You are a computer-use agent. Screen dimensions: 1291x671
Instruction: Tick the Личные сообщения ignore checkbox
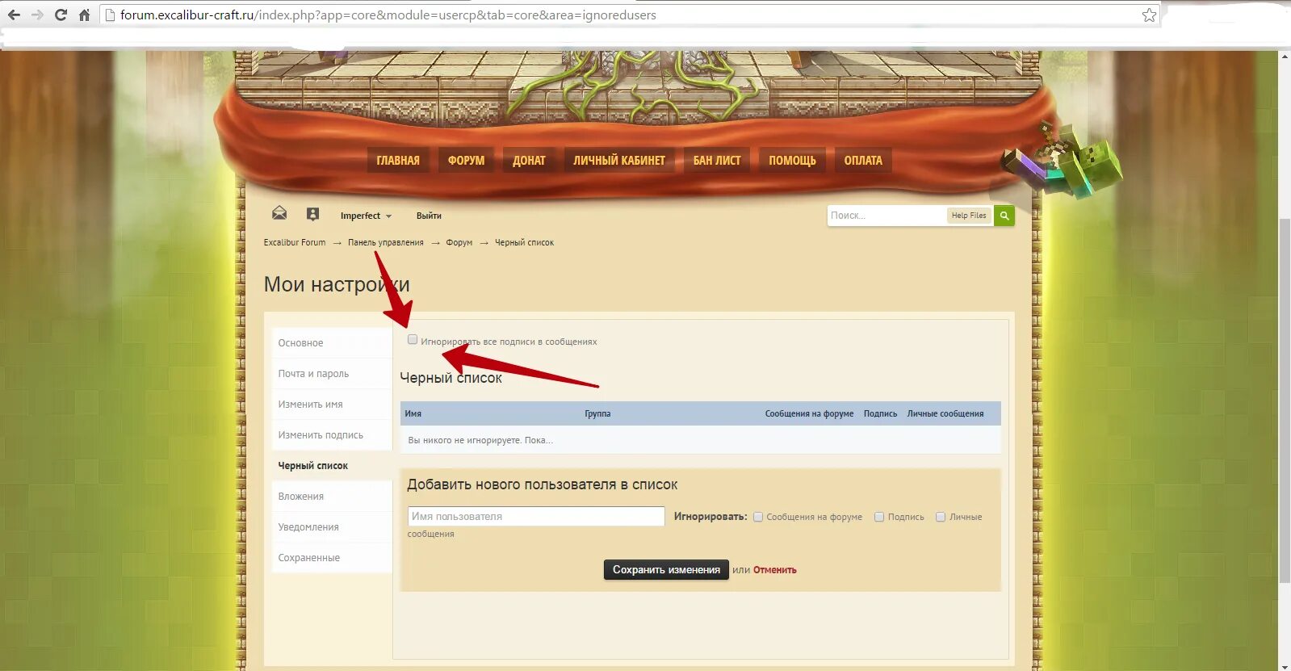[941, 517]
